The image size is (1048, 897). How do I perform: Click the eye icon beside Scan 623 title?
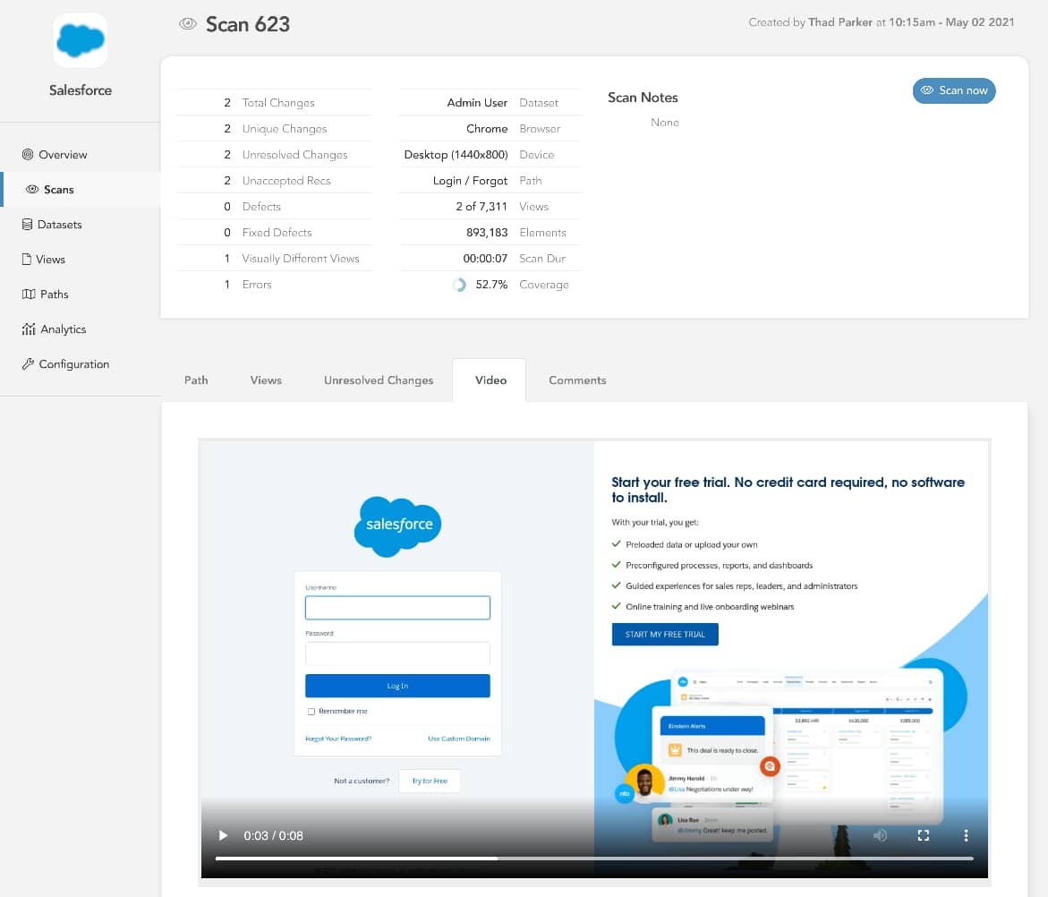click(188, 24)
